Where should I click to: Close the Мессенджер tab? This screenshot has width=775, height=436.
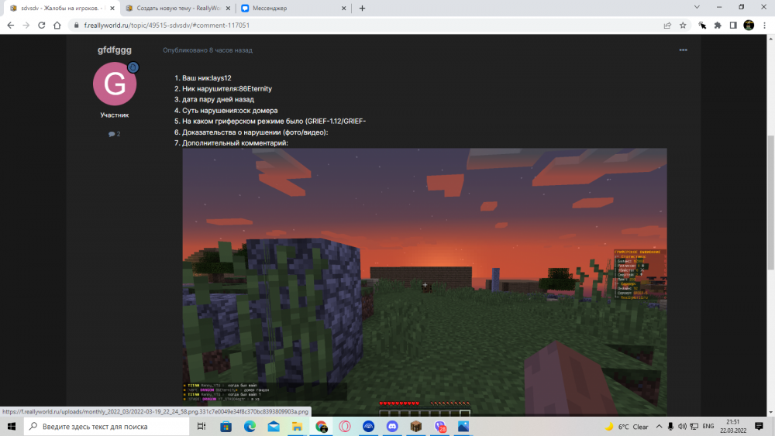(x=344, y=9)
